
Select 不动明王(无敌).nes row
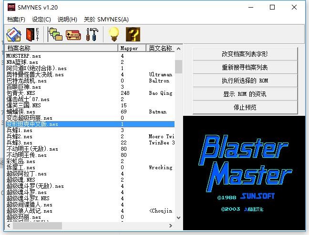tap(90, 149)
